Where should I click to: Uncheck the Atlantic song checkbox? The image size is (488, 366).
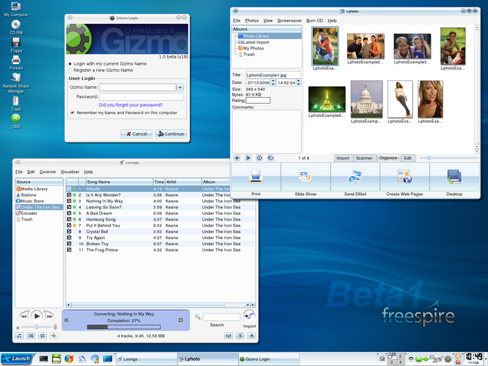point(69,188)
